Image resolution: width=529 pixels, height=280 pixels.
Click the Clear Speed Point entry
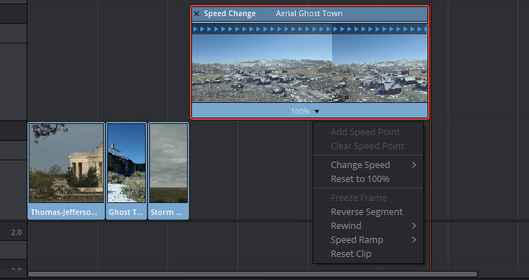pos(367,146)
